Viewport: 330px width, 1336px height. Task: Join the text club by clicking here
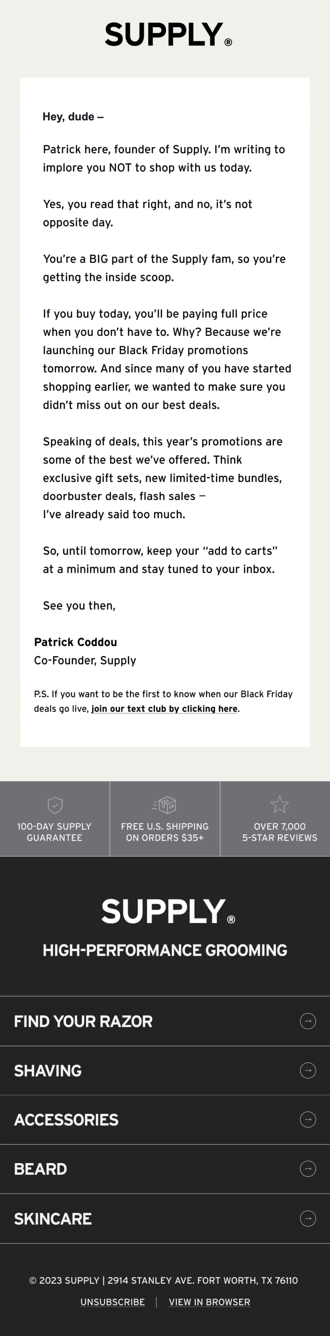pyautogui.click(x=164, y=708)
